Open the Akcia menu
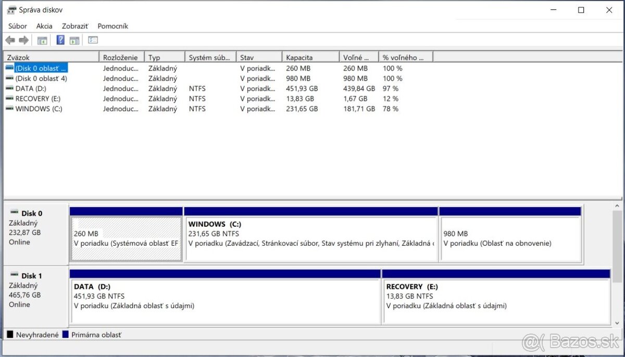This screenshot has width=625, height=357. [44, 25]
